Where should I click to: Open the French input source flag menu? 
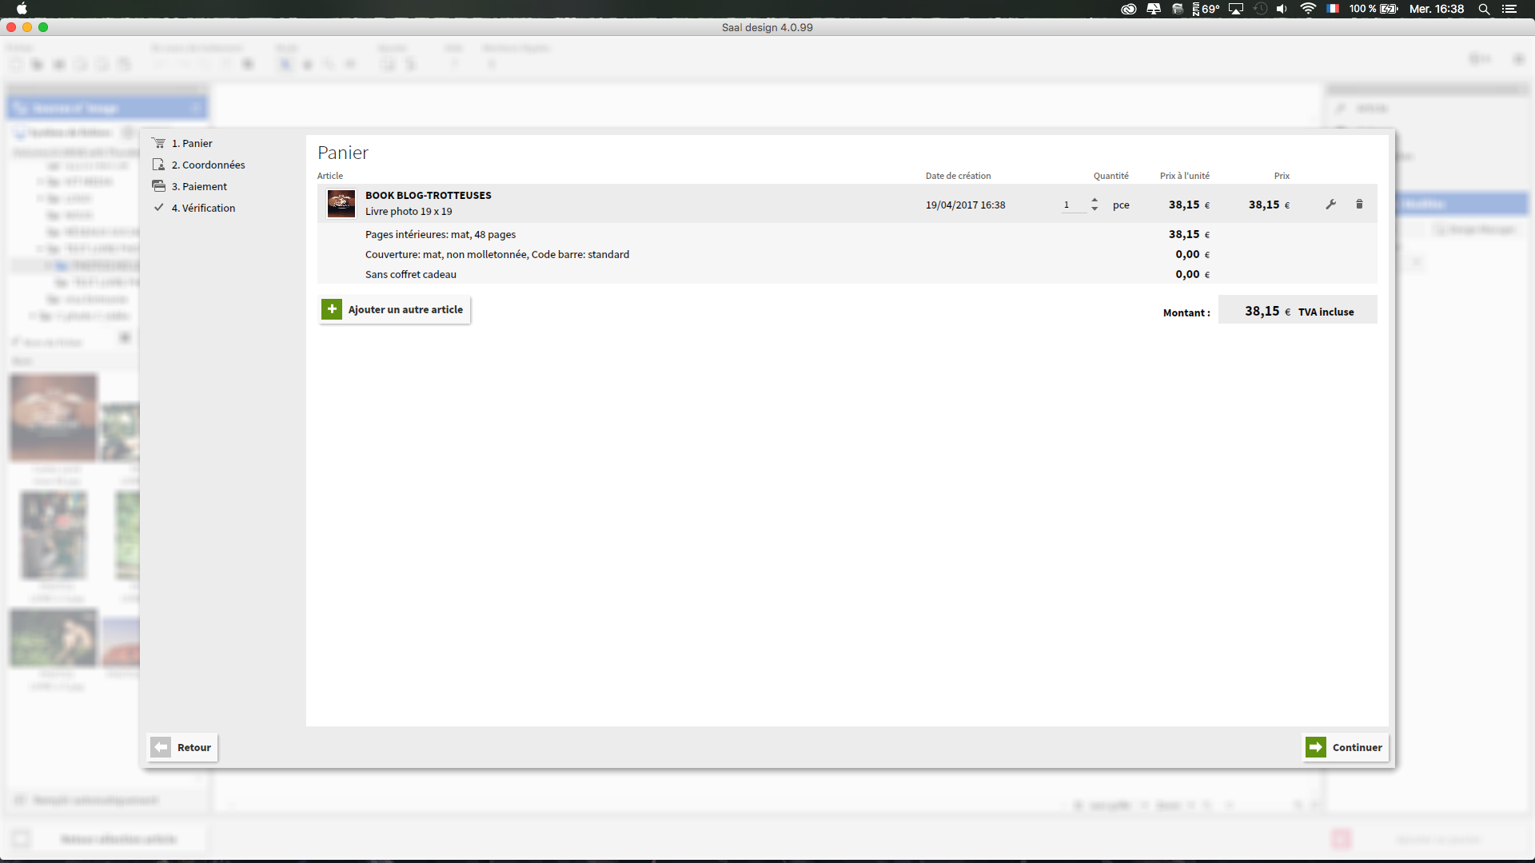click(x=1333, y=9)
